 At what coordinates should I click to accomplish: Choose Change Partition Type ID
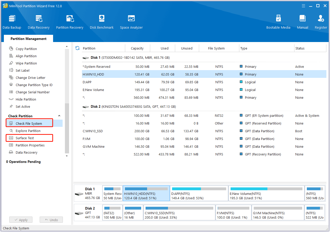pyautogui.click(x=34, y=85)
